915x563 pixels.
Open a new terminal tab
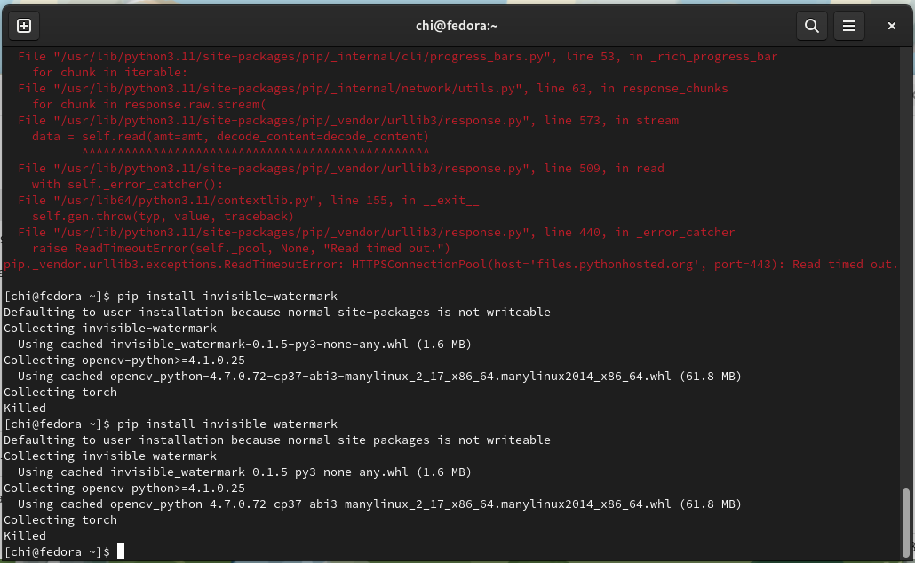click(24, 26)
